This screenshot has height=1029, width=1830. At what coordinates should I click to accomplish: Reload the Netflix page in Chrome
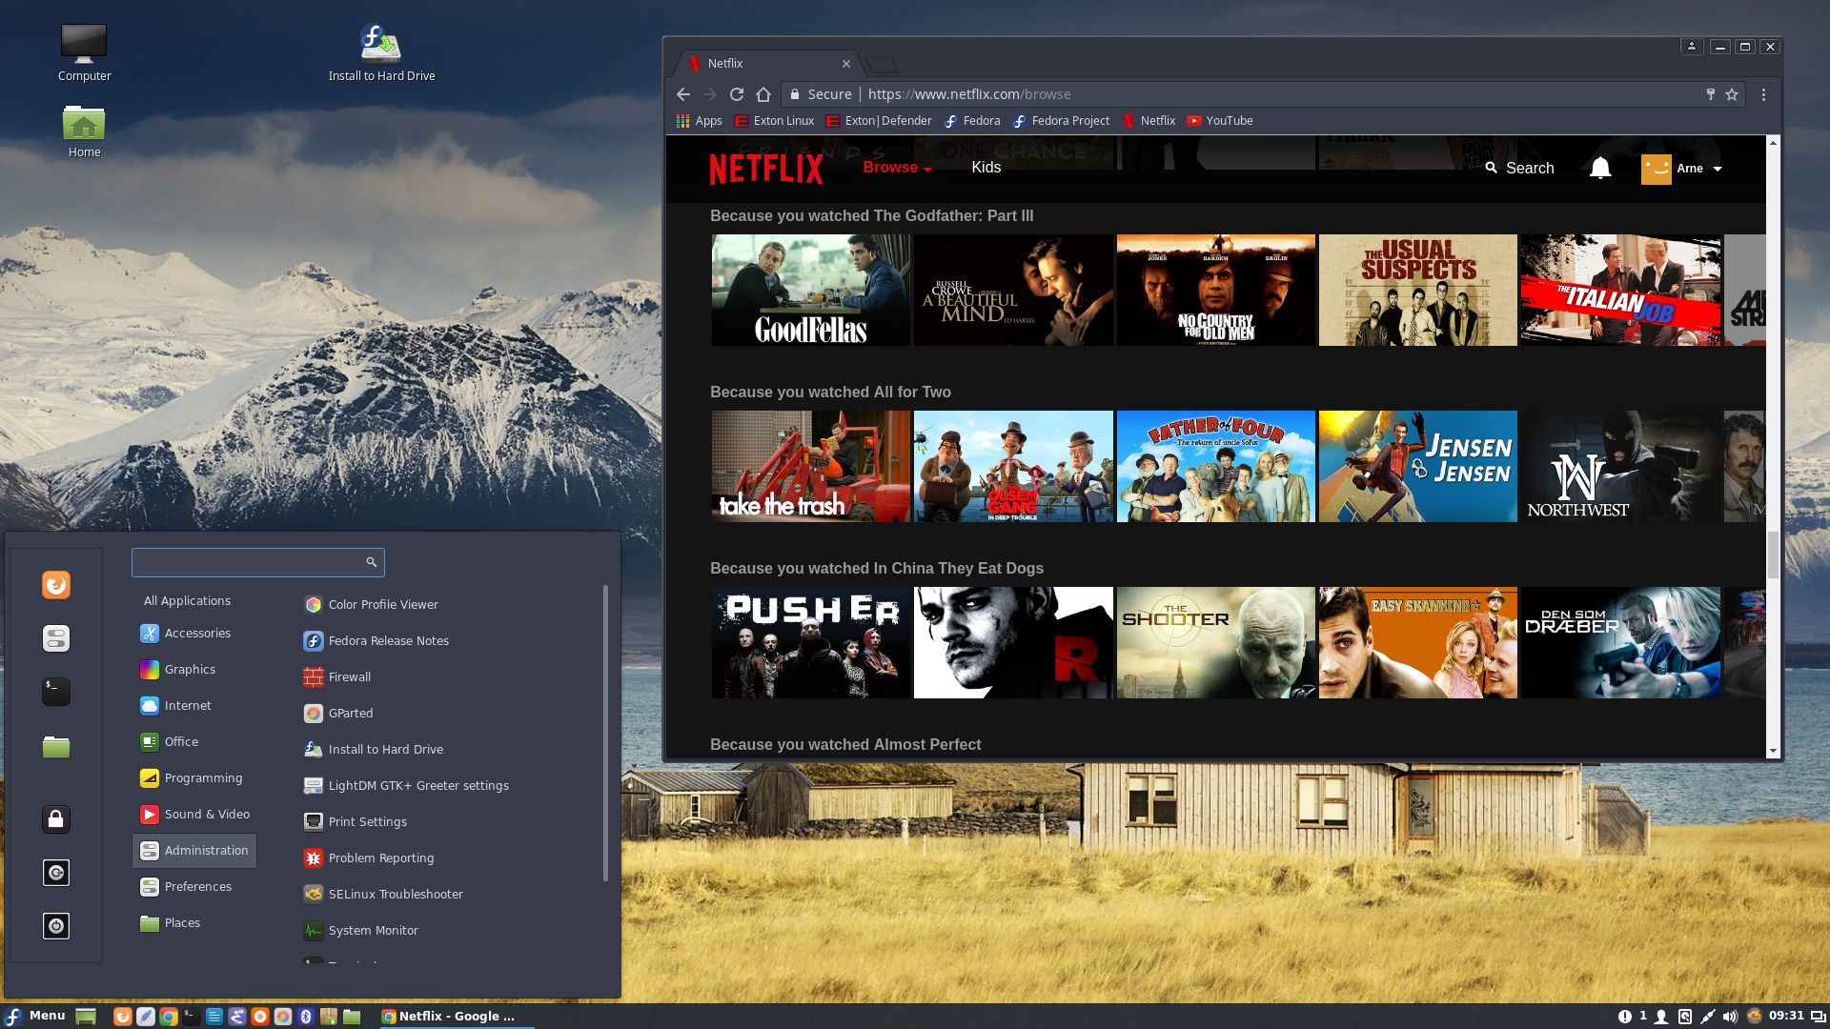[x=736, y=94]
